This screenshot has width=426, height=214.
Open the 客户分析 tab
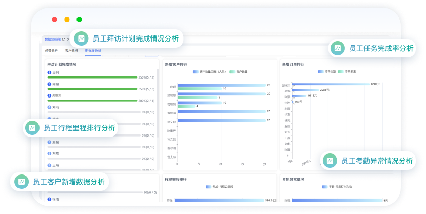[x=71, y=51]
